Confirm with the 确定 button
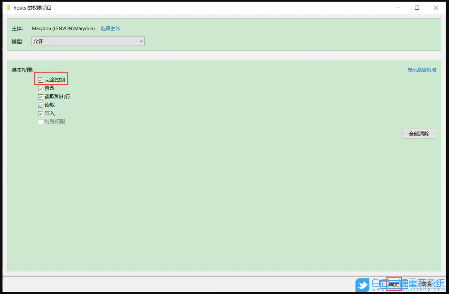The image size is (449, 294). pos(394,284)
